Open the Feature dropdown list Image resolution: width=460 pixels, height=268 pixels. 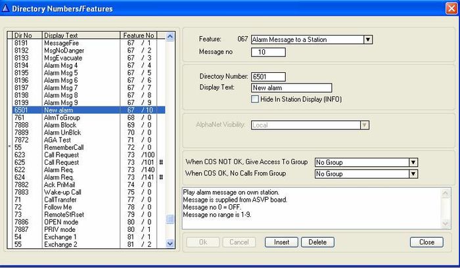(x=368, y=39)
